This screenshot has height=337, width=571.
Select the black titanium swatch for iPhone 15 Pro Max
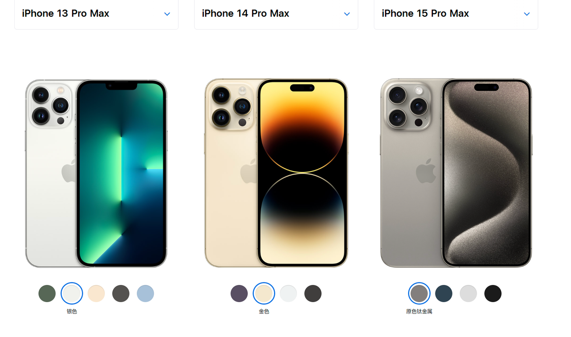(x=493, y=293)
